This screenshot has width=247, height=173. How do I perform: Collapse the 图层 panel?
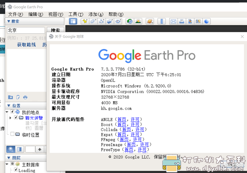(x=9, y=158)
